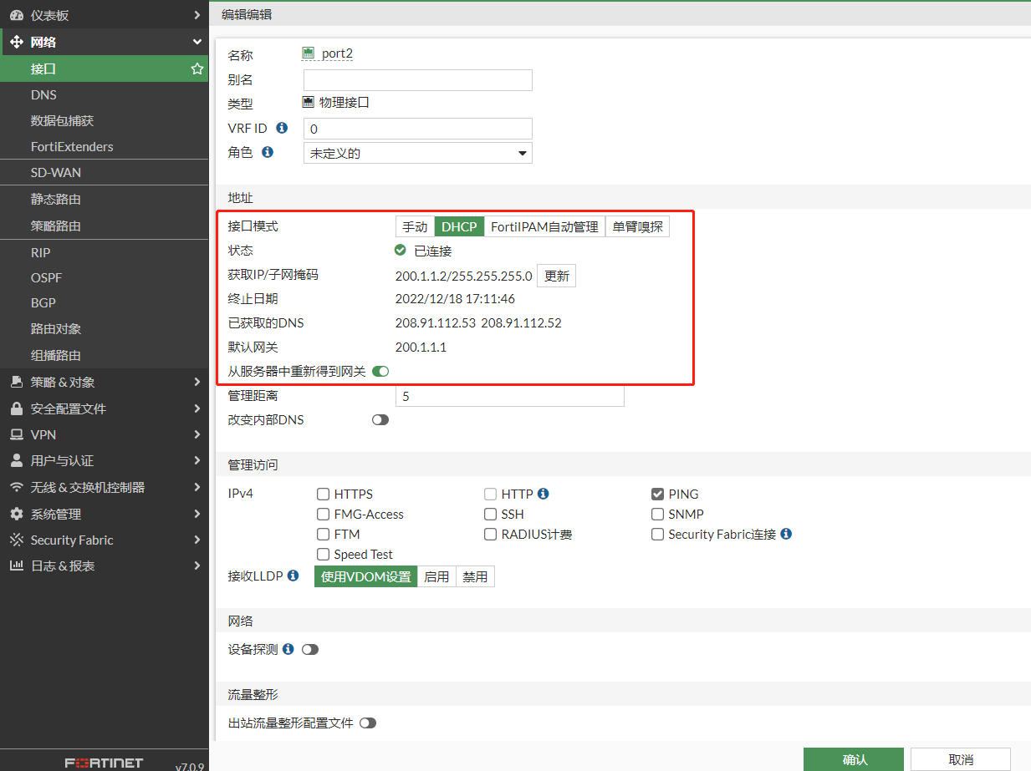The height and width of the screenshot is (771, 1031).
Task: Open the 角色 dropdown showing 未定义的
Action: [x=417, y=153]
